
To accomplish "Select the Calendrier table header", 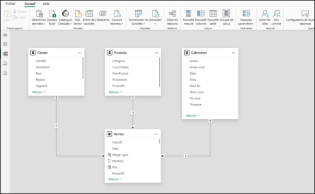I will point(210,53).
